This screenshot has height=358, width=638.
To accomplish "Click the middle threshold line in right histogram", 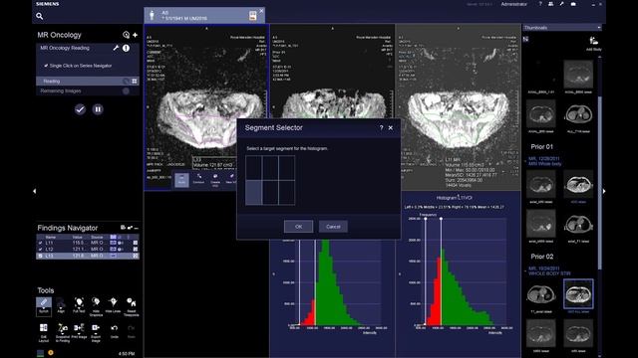I will tap(441, 271).
